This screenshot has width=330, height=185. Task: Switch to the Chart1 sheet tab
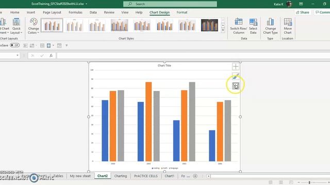(170, 176)
